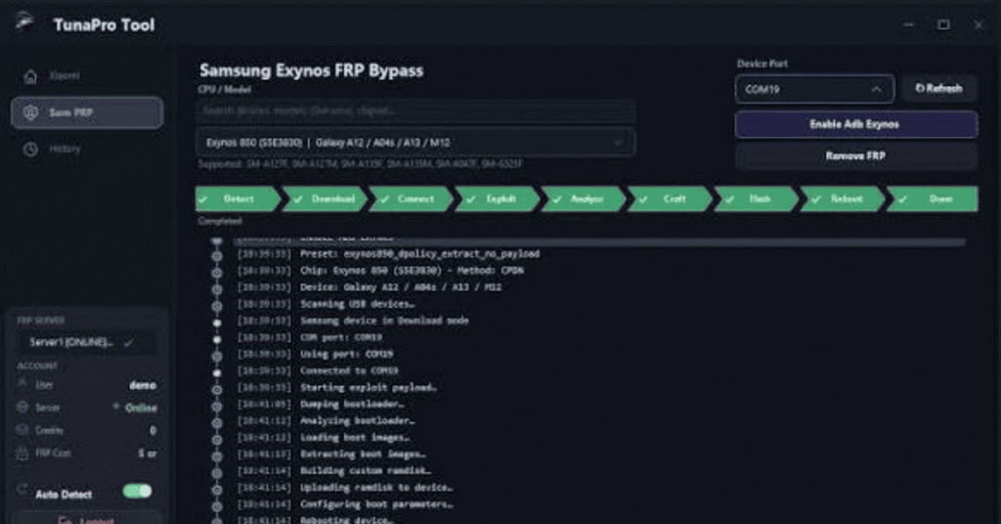1001x524 pixels.
Task: Click the Enable Adb Exynos button
Action: [855, 124]
